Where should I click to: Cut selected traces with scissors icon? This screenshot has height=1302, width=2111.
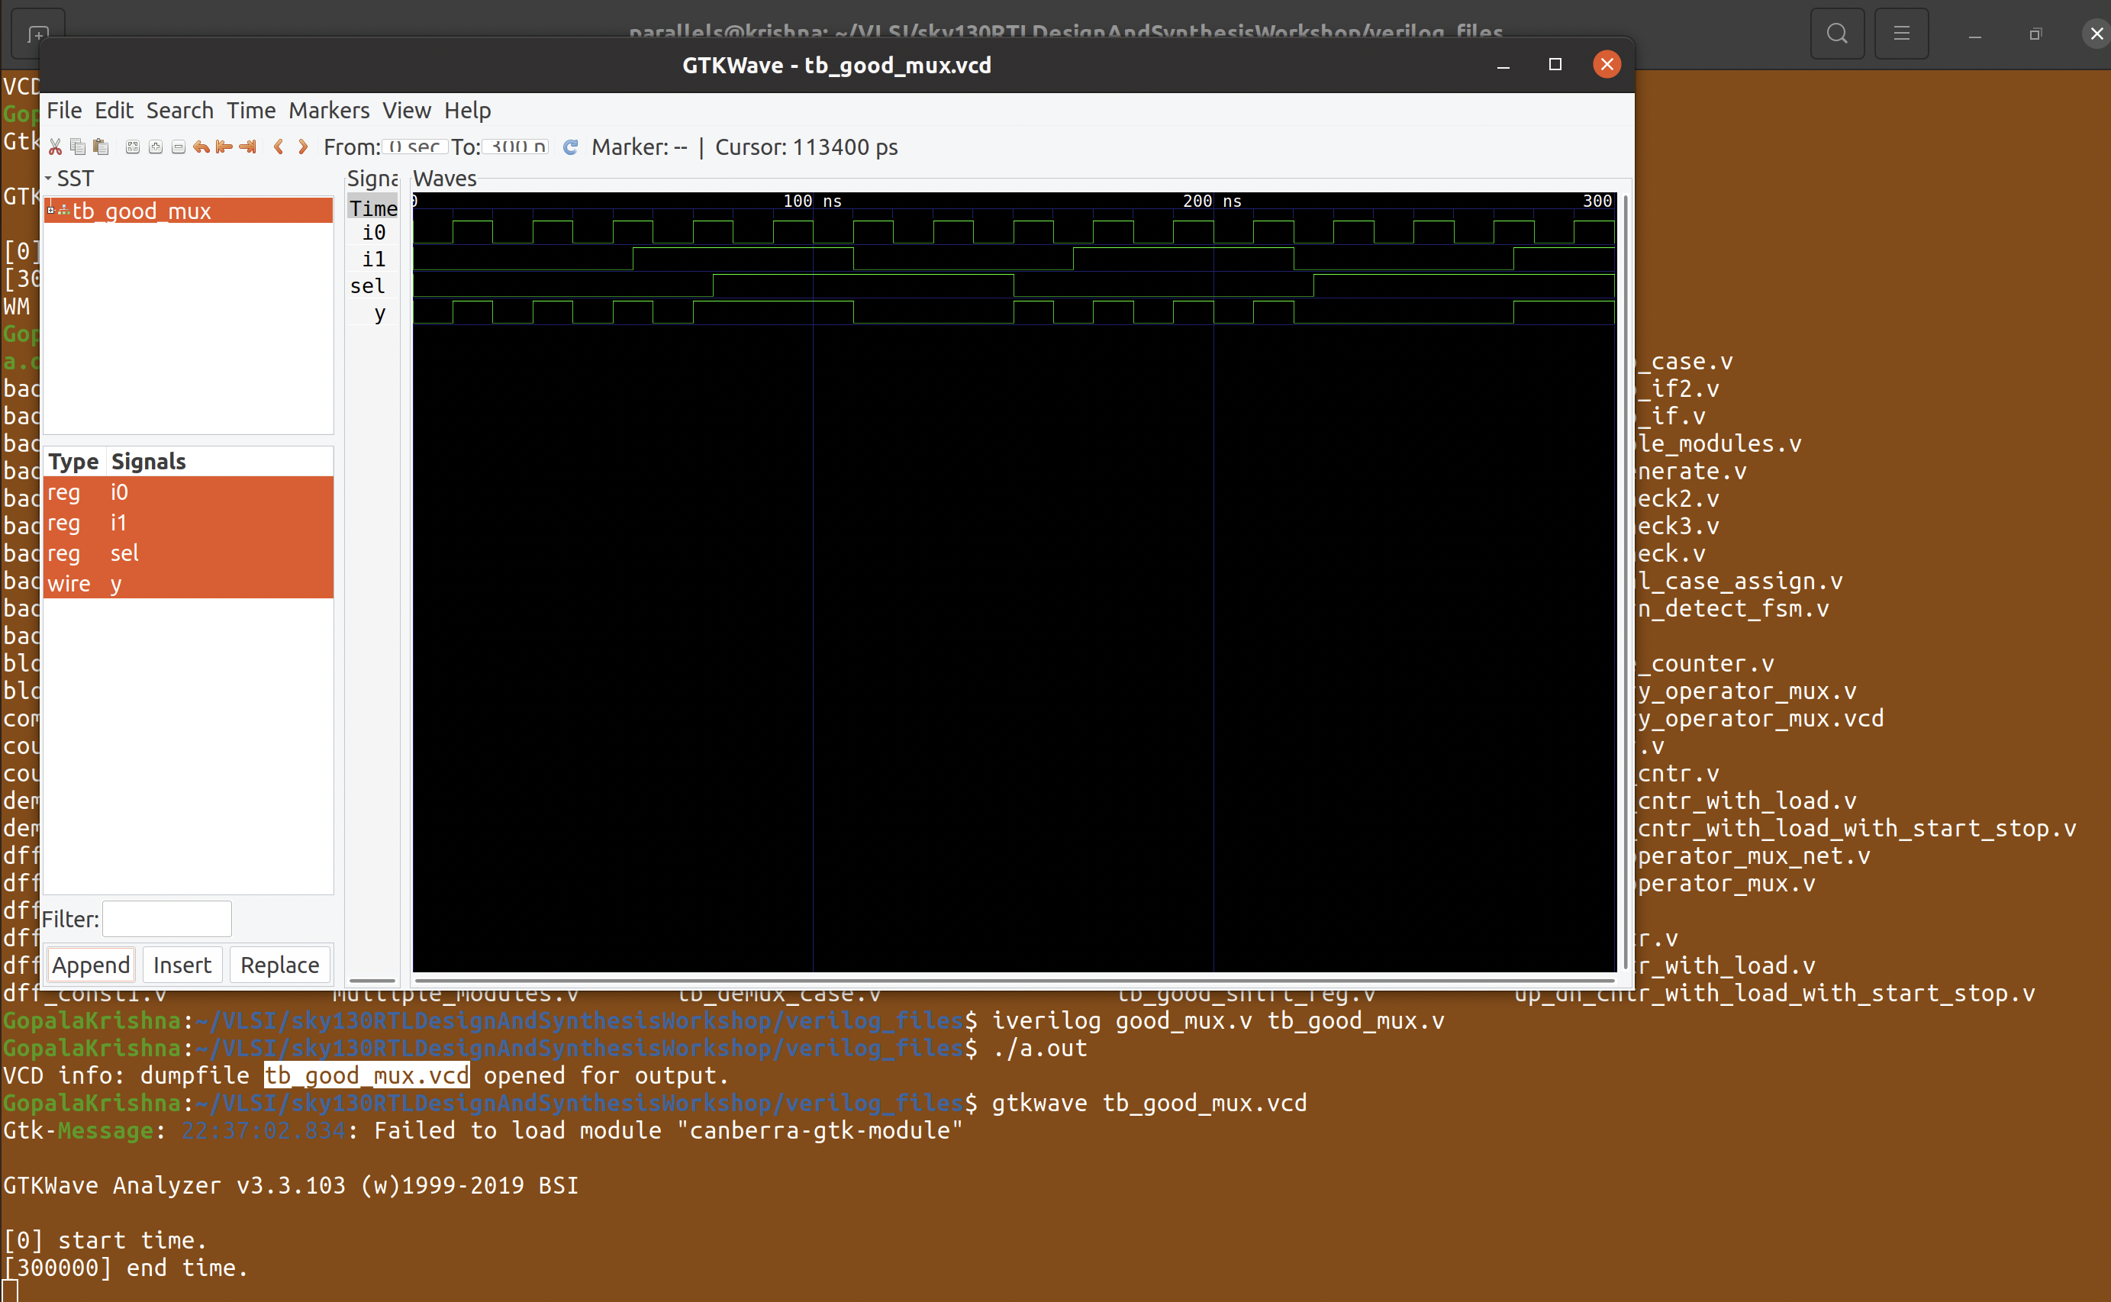click(55, 147)
